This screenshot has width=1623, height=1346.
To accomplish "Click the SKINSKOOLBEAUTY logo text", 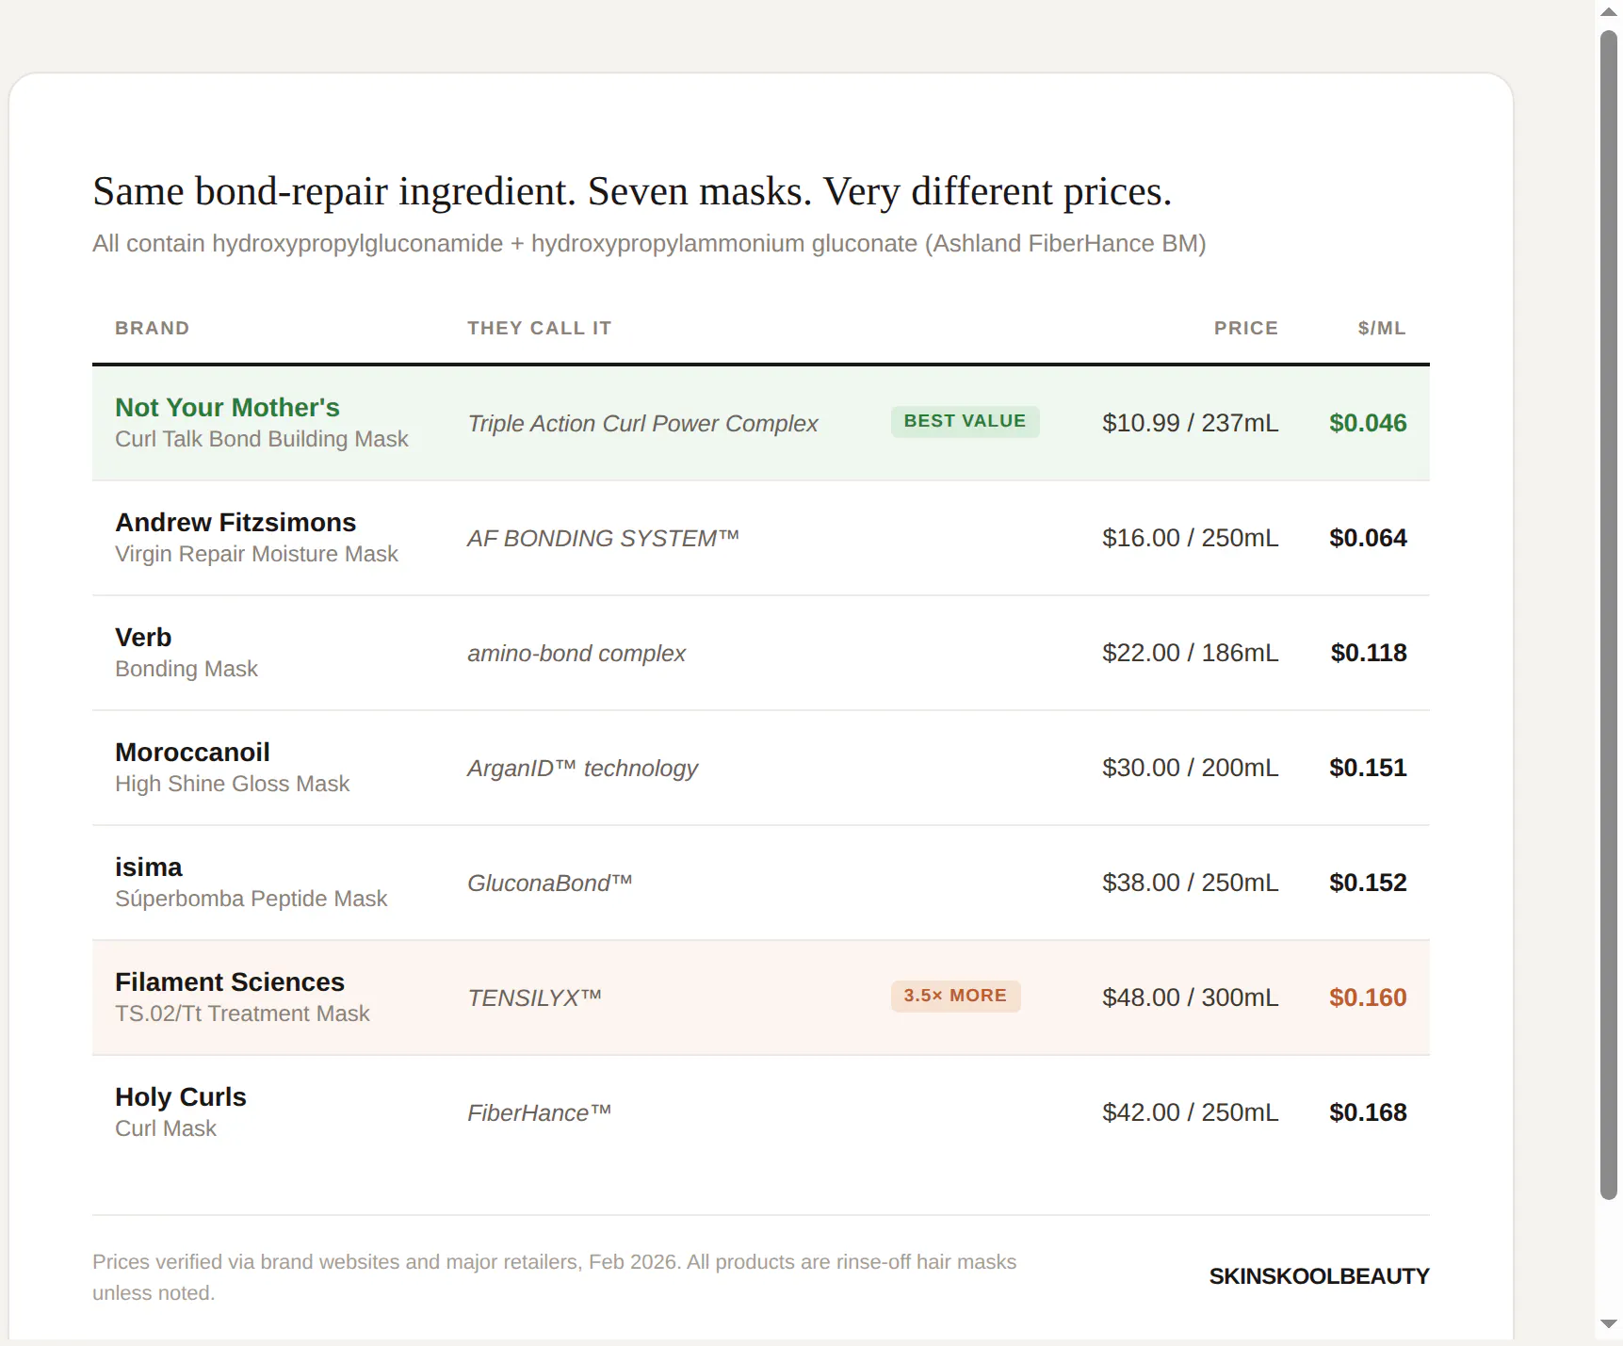I will pos(1319,1276).
